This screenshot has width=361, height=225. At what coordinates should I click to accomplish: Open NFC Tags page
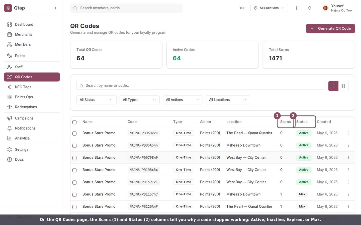(x=32, y=87)
